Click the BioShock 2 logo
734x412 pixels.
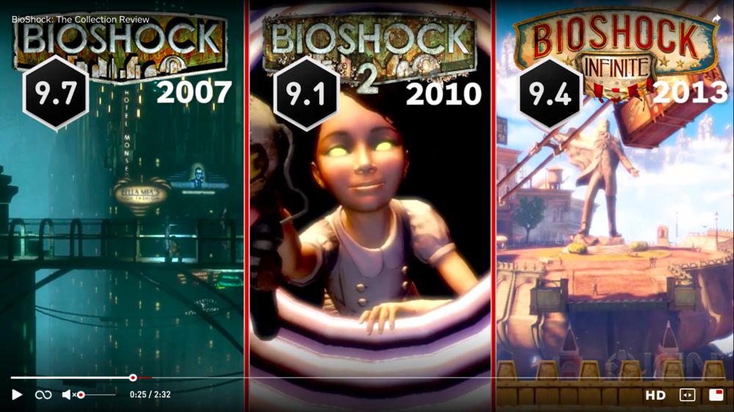(370, 51)
